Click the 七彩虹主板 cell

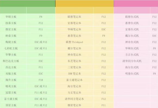[x=11, y=48]
